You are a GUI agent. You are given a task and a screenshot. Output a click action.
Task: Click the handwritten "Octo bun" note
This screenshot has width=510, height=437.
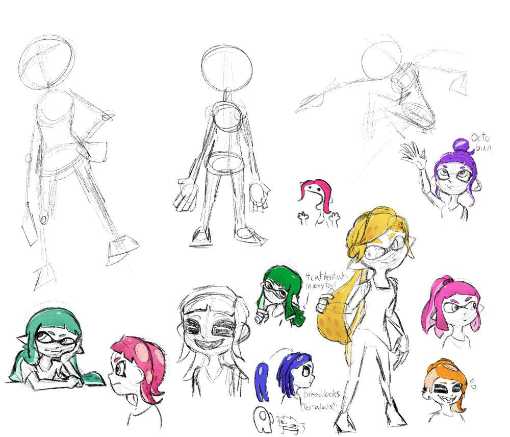pos(480,142)
